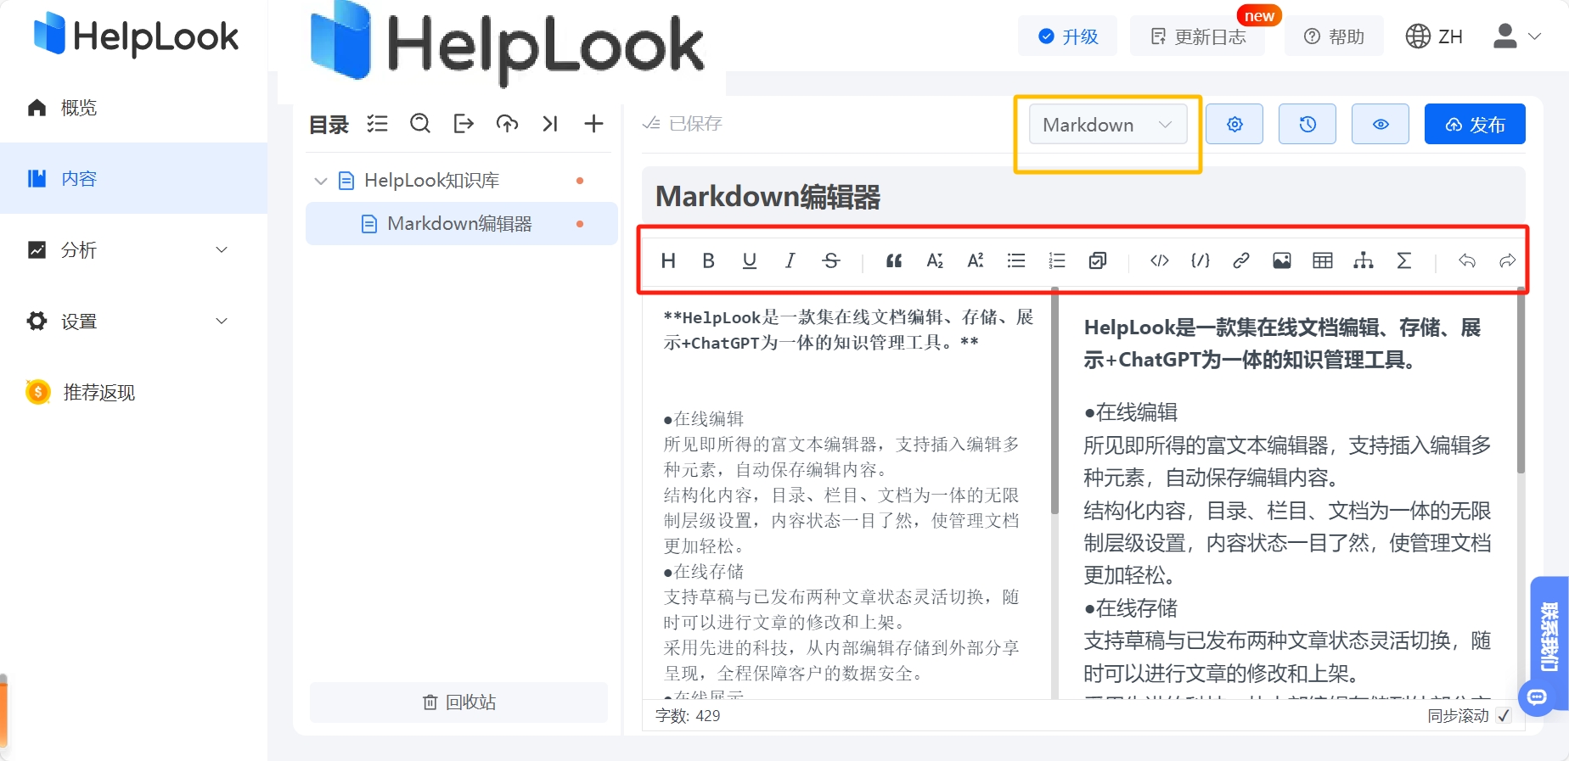Click into the Markdown source text area

tap(846, 495)
